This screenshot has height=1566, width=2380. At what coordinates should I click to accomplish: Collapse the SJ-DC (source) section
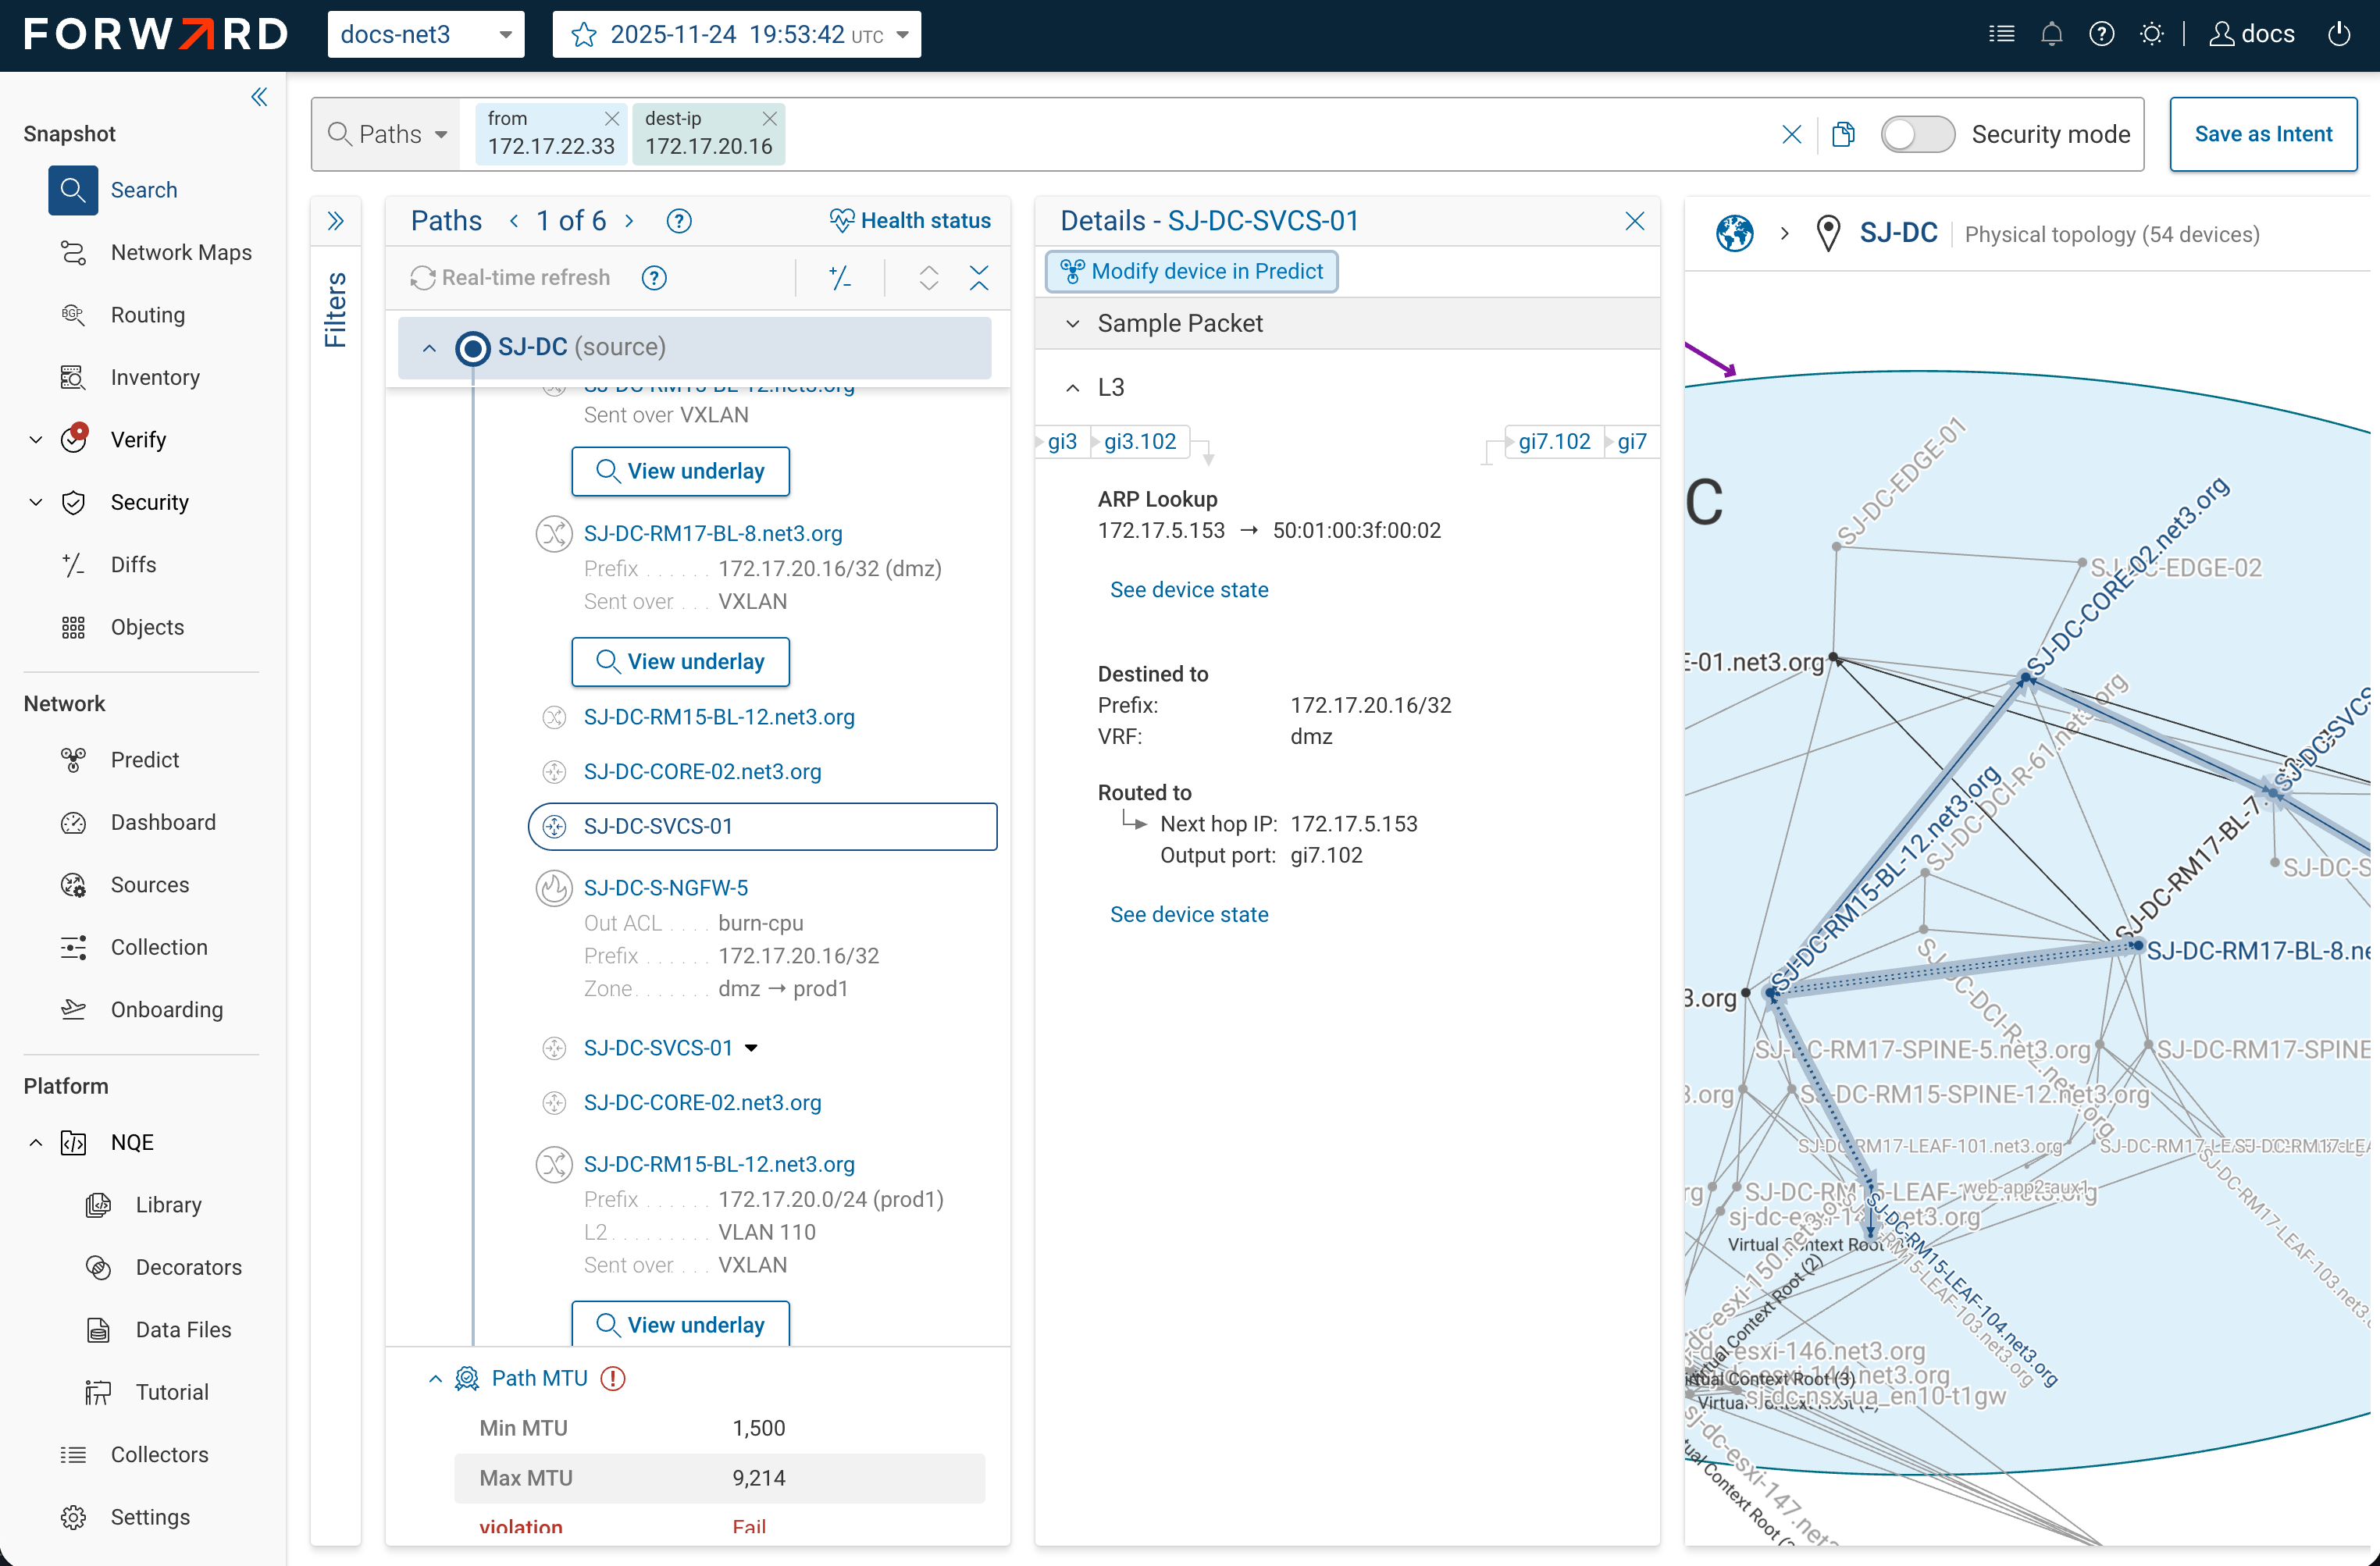(x=429, y=348)
